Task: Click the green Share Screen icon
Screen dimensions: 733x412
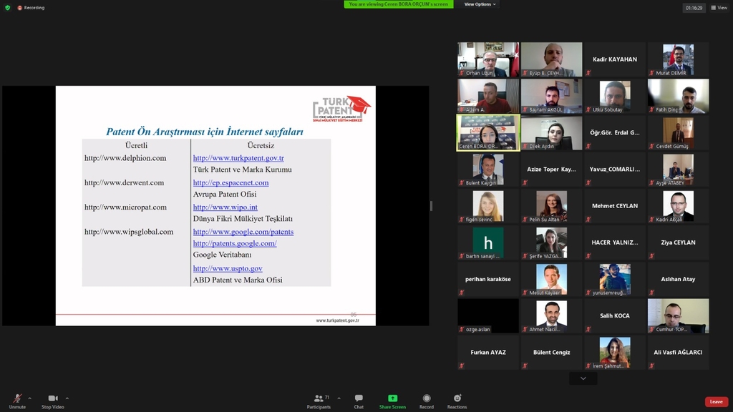Action: tap(392, 398)
